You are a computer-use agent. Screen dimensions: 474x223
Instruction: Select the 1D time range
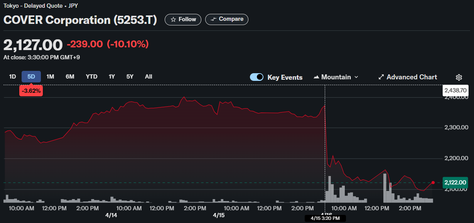(x=12, y=77)
